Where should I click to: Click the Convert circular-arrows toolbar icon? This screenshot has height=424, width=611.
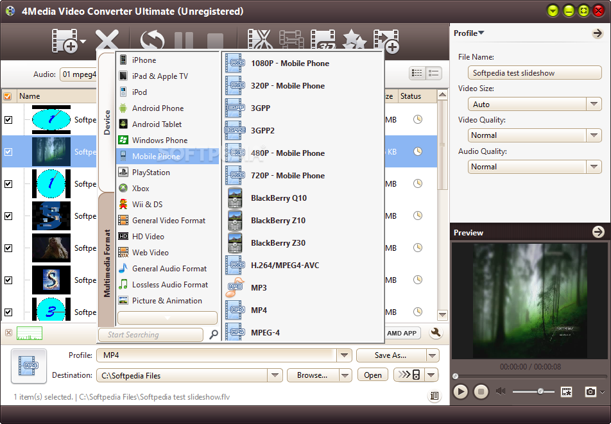click(x=152, y=41)
